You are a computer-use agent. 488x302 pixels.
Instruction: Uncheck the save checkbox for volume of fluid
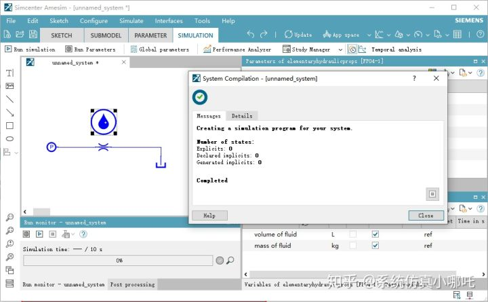[375, 234]
